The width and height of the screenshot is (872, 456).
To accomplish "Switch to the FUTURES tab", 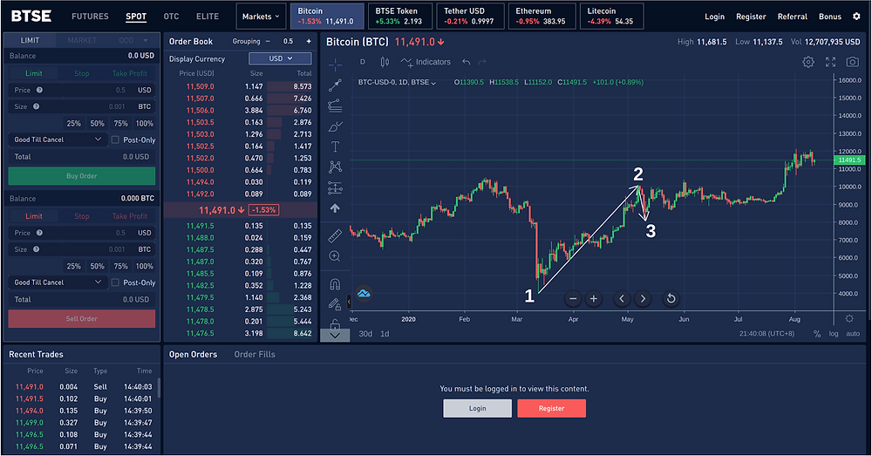I will (90, 16).
